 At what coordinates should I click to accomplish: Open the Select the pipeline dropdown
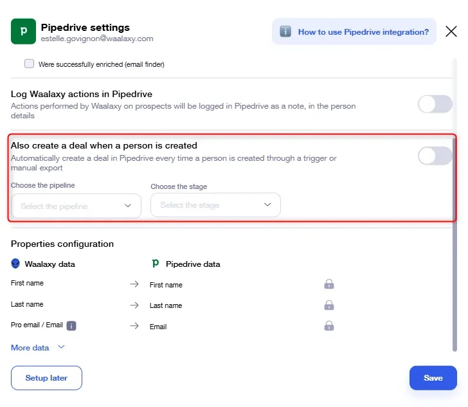click(x=76, y=206)
